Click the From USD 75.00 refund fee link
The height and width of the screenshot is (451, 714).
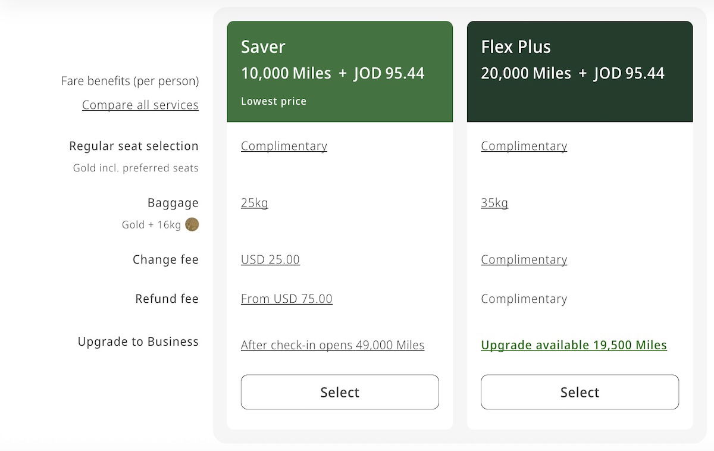point(287,299)
